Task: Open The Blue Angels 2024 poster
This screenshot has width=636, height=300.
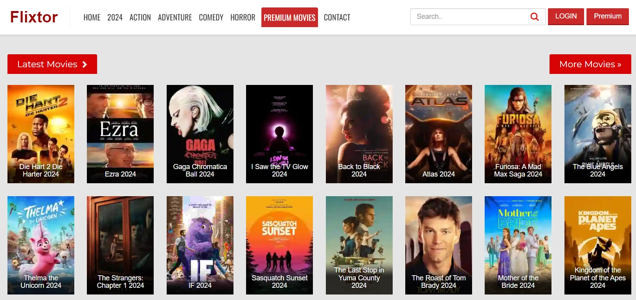Action: 598,134
